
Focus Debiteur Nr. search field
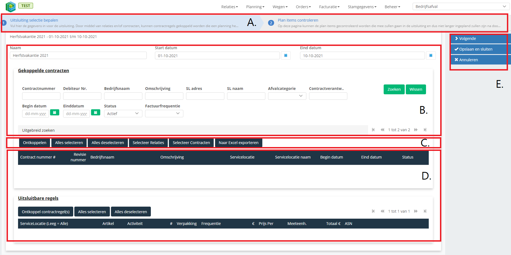82,96
